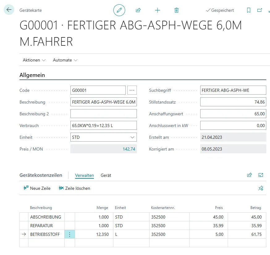The width and height of the screenshot is (270, 255).
Task: Click the Stillstandssatz input field
Action: click(x=233, y=102)
